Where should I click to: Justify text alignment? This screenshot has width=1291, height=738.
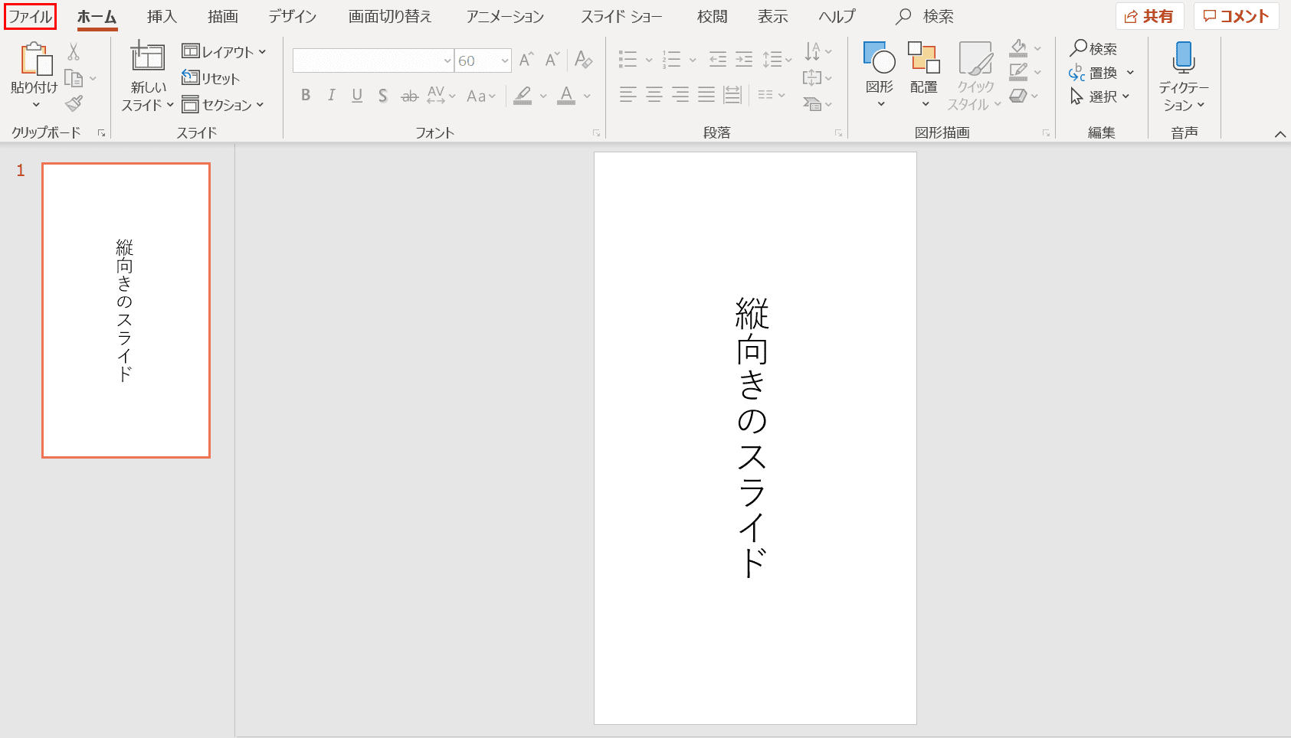706,95
